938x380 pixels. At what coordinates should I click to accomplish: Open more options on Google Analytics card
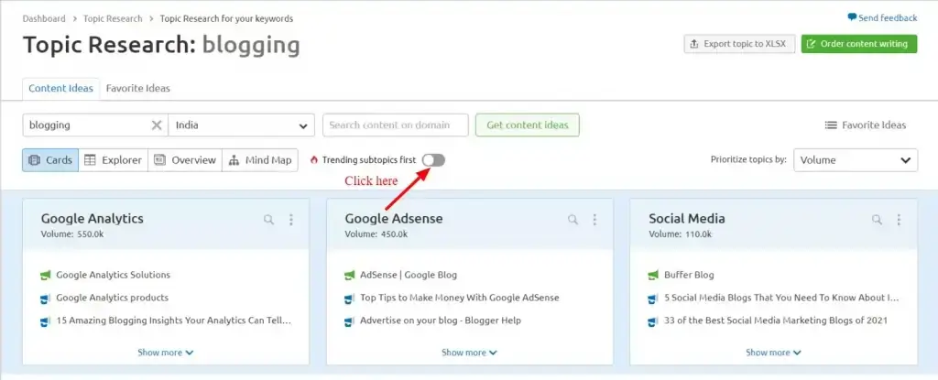click(x=290, y=220)
